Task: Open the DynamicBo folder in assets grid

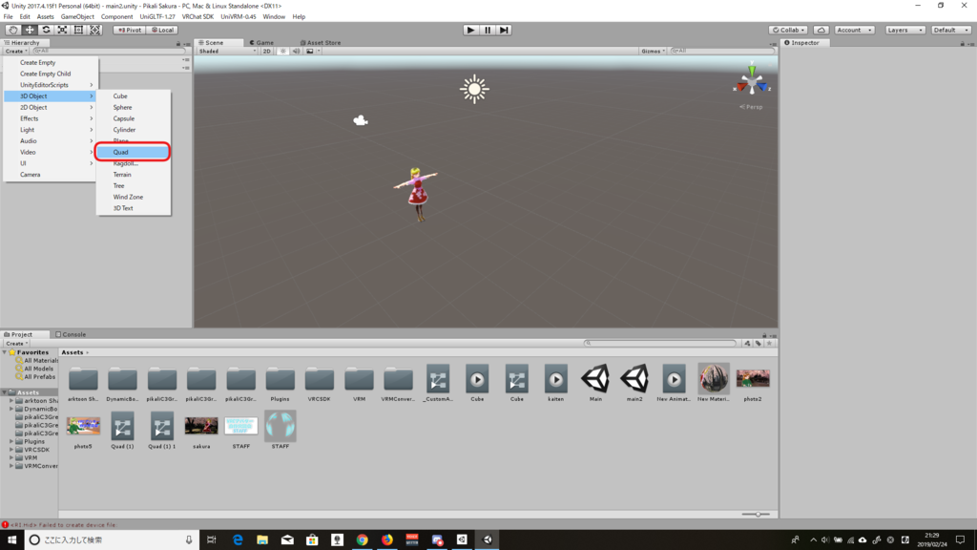Action: click(122, 383)
